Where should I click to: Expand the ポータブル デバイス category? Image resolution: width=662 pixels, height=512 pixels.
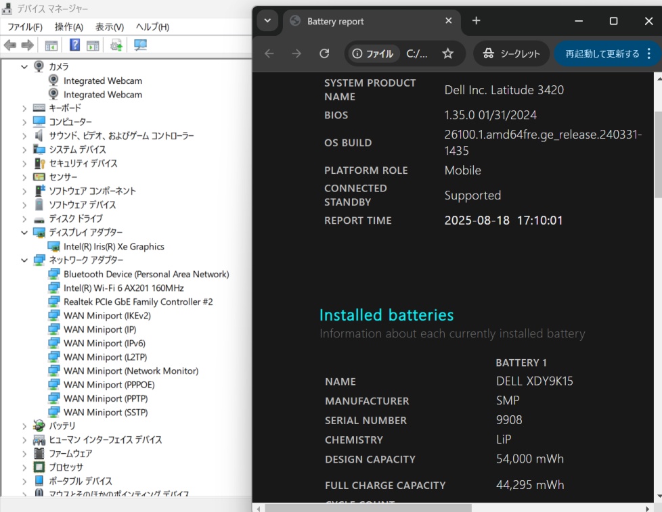pyautogui.click(x=24, y=481)
